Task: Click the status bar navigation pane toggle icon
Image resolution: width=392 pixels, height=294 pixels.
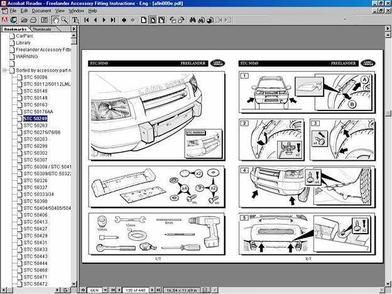Action: (x=83, y=290)
